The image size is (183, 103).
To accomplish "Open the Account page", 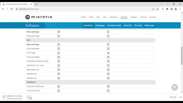I will pos(152,17).
